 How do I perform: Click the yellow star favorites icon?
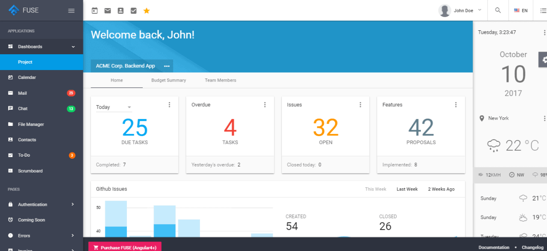(x=147, y=10)
